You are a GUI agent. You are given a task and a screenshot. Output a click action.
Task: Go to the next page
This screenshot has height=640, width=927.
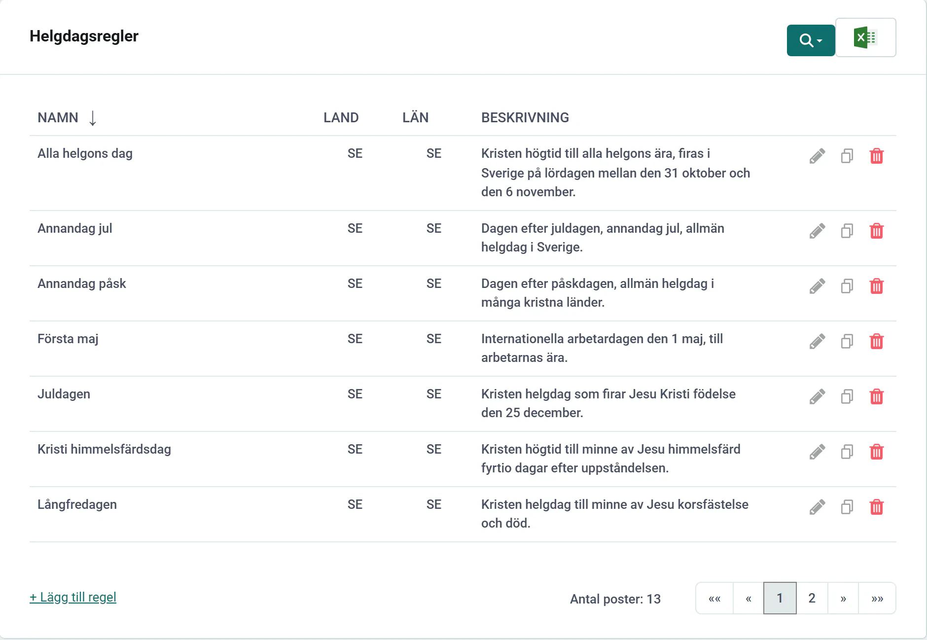click(x=843, y=599)
